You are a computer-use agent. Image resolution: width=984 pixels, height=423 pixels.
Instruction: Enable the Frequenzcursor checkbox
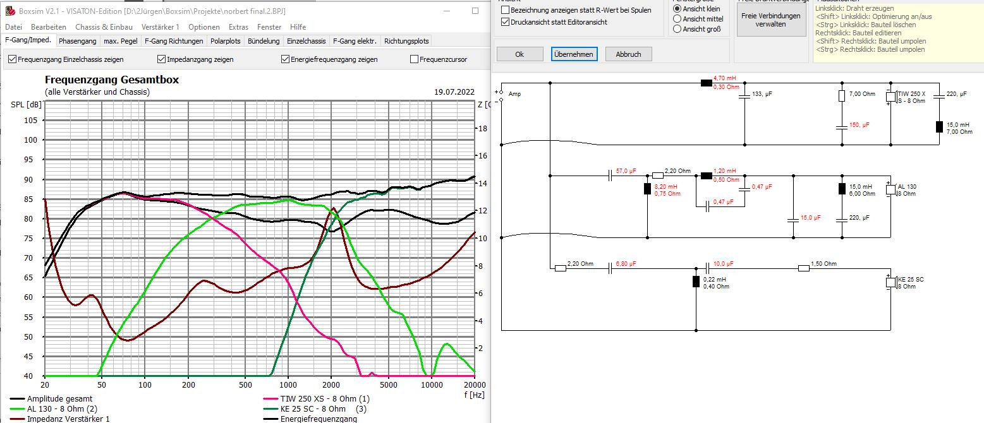tap(415, 59)
